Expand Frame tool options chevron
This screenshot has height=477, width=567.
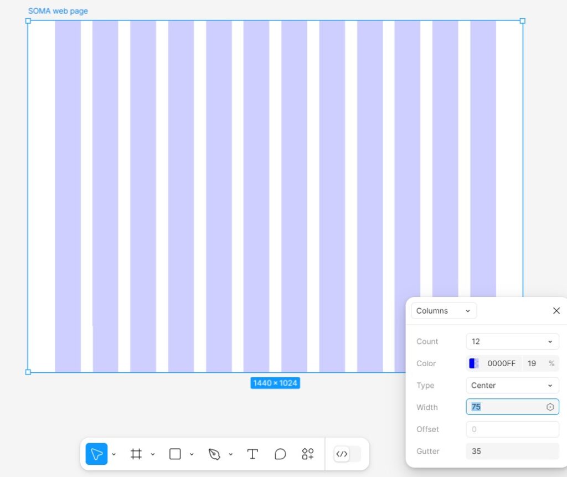click(x=153, y=454)
